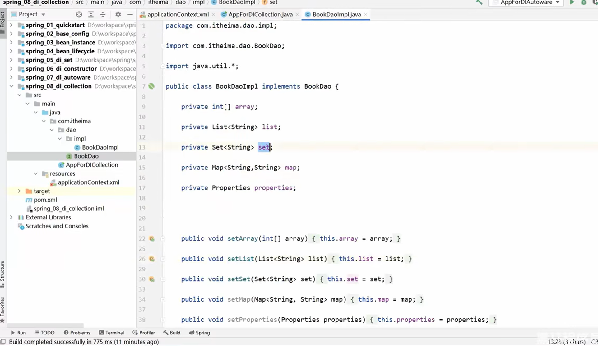Select pom.xml in the project tree
Image resolution: width=598 pixels, height=346 pixels.
(45, 200)
